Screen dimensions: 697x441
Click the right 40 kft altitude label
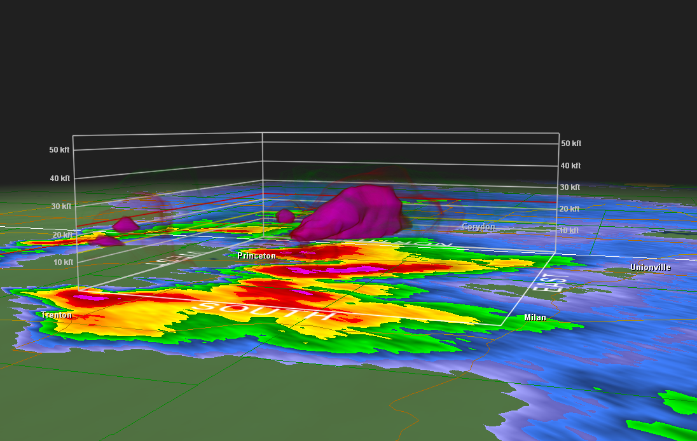pos(570,166)
